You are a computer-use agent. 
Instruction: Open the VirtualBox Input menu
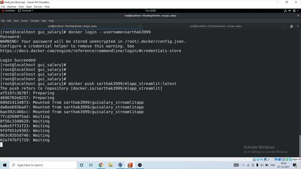pyautogui.click(x=29, y=7)
